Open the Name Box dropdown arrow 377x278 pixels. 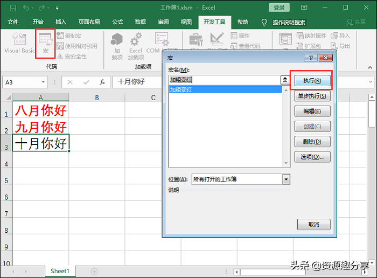tap(44, 82)
